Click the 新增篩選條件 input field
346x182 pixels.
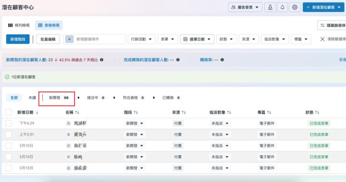click(95, 39)
